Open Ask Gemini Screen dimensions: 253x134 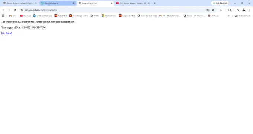220,3
